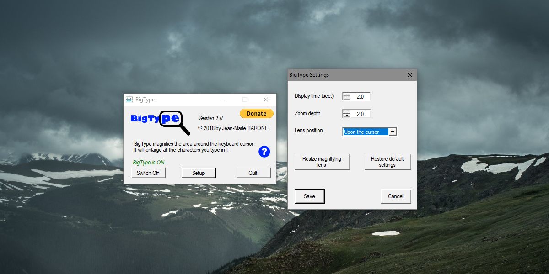Open the Lens position dropdown arrow
Screen dimensions: 549x274
(393, 132)
